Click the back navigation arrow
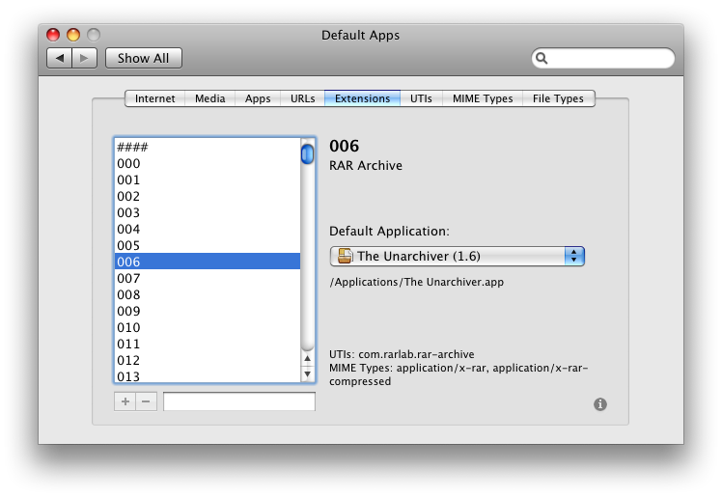Screen dimensions: 722x497 pyautogui.click(x=60, y=58)
